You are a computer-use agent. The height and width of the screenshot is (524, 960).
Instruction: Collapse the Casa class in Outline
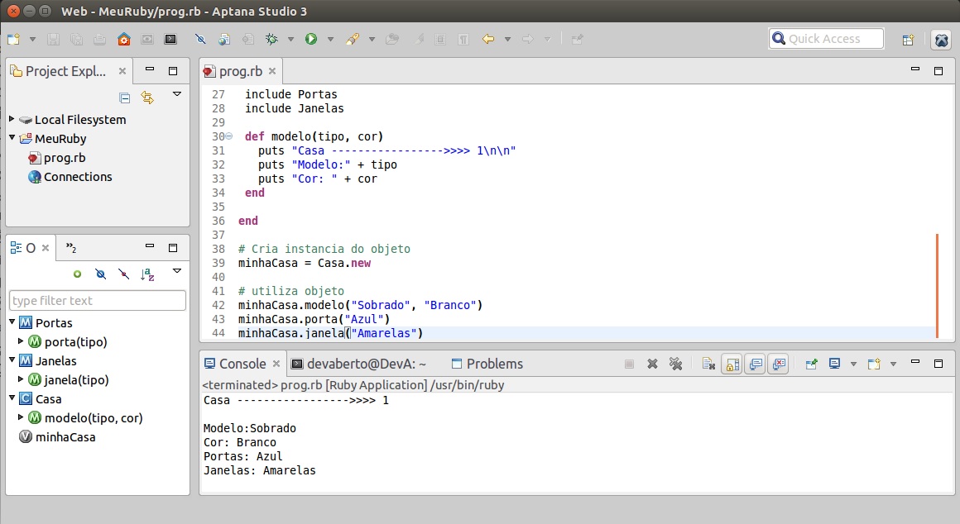(12, 399)
